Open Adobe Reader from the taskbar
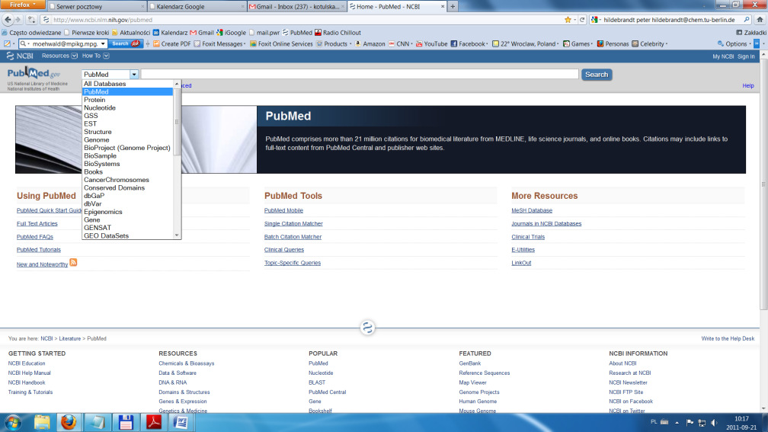The width and height of the screenshot is (768, 432). [154, 422]
